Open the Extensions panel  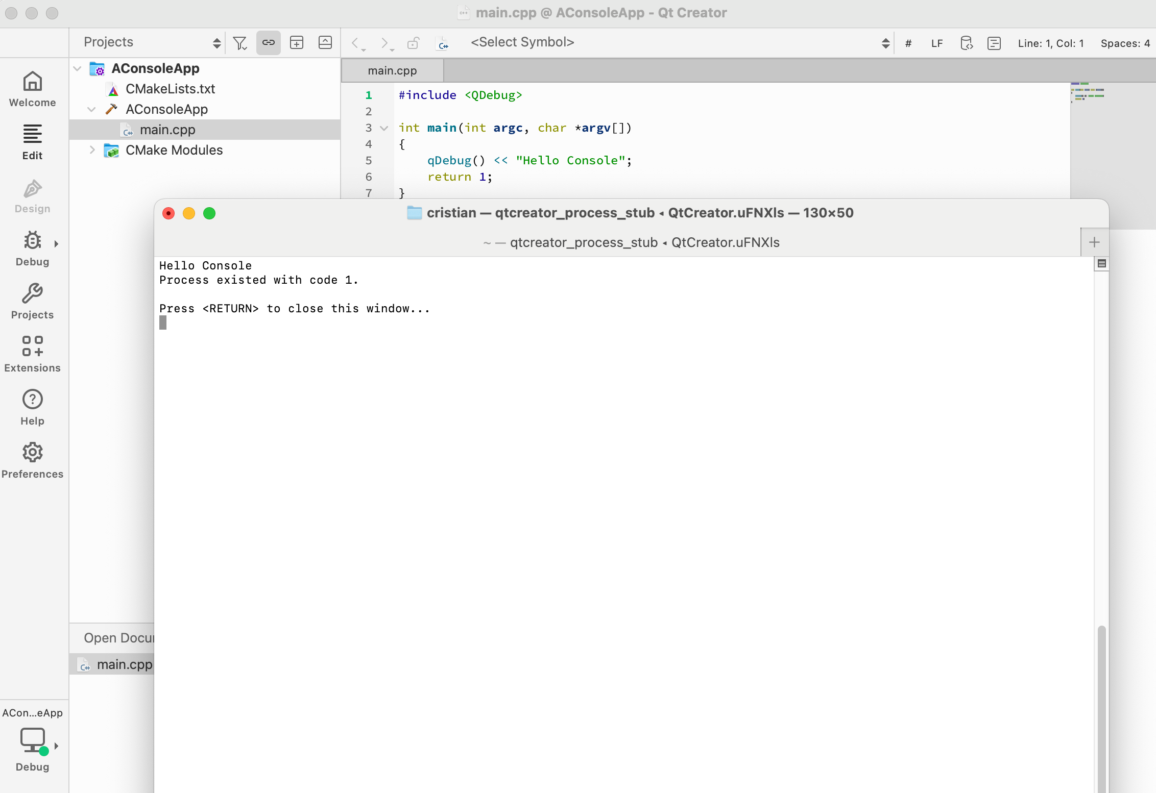click(32, 354)
